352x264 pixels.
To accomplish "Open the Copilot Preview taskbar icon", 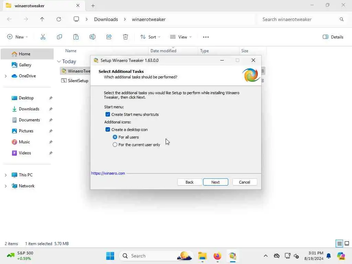I will tap(341, 256).
